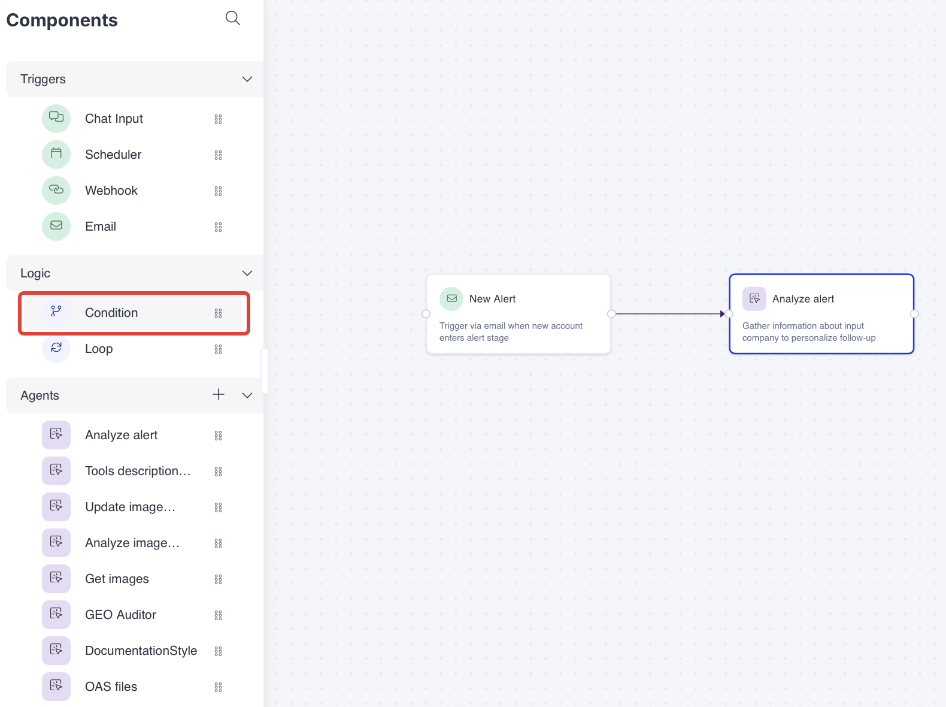Click the Webhook link icon
946x707 pixels.
tap(56, 191)
